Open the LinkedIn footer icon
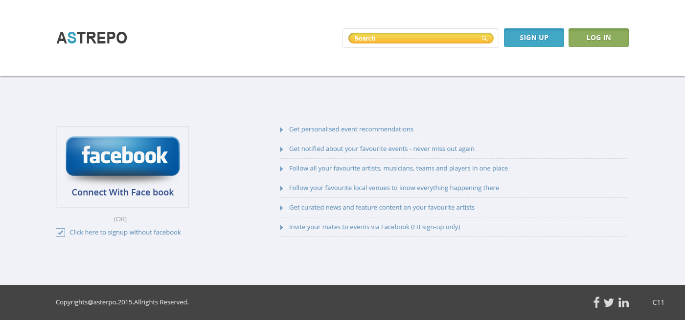685x320 pixels. (623, 302)
